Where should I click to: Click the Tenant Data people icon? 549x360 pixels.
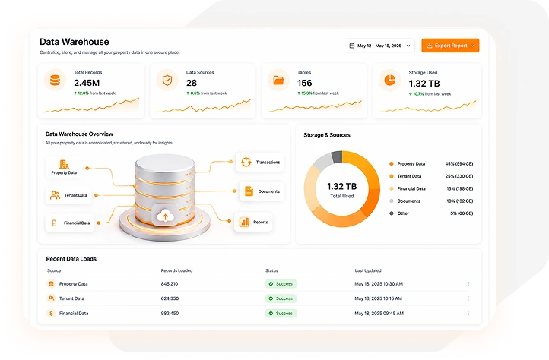(x=55, y=195)
